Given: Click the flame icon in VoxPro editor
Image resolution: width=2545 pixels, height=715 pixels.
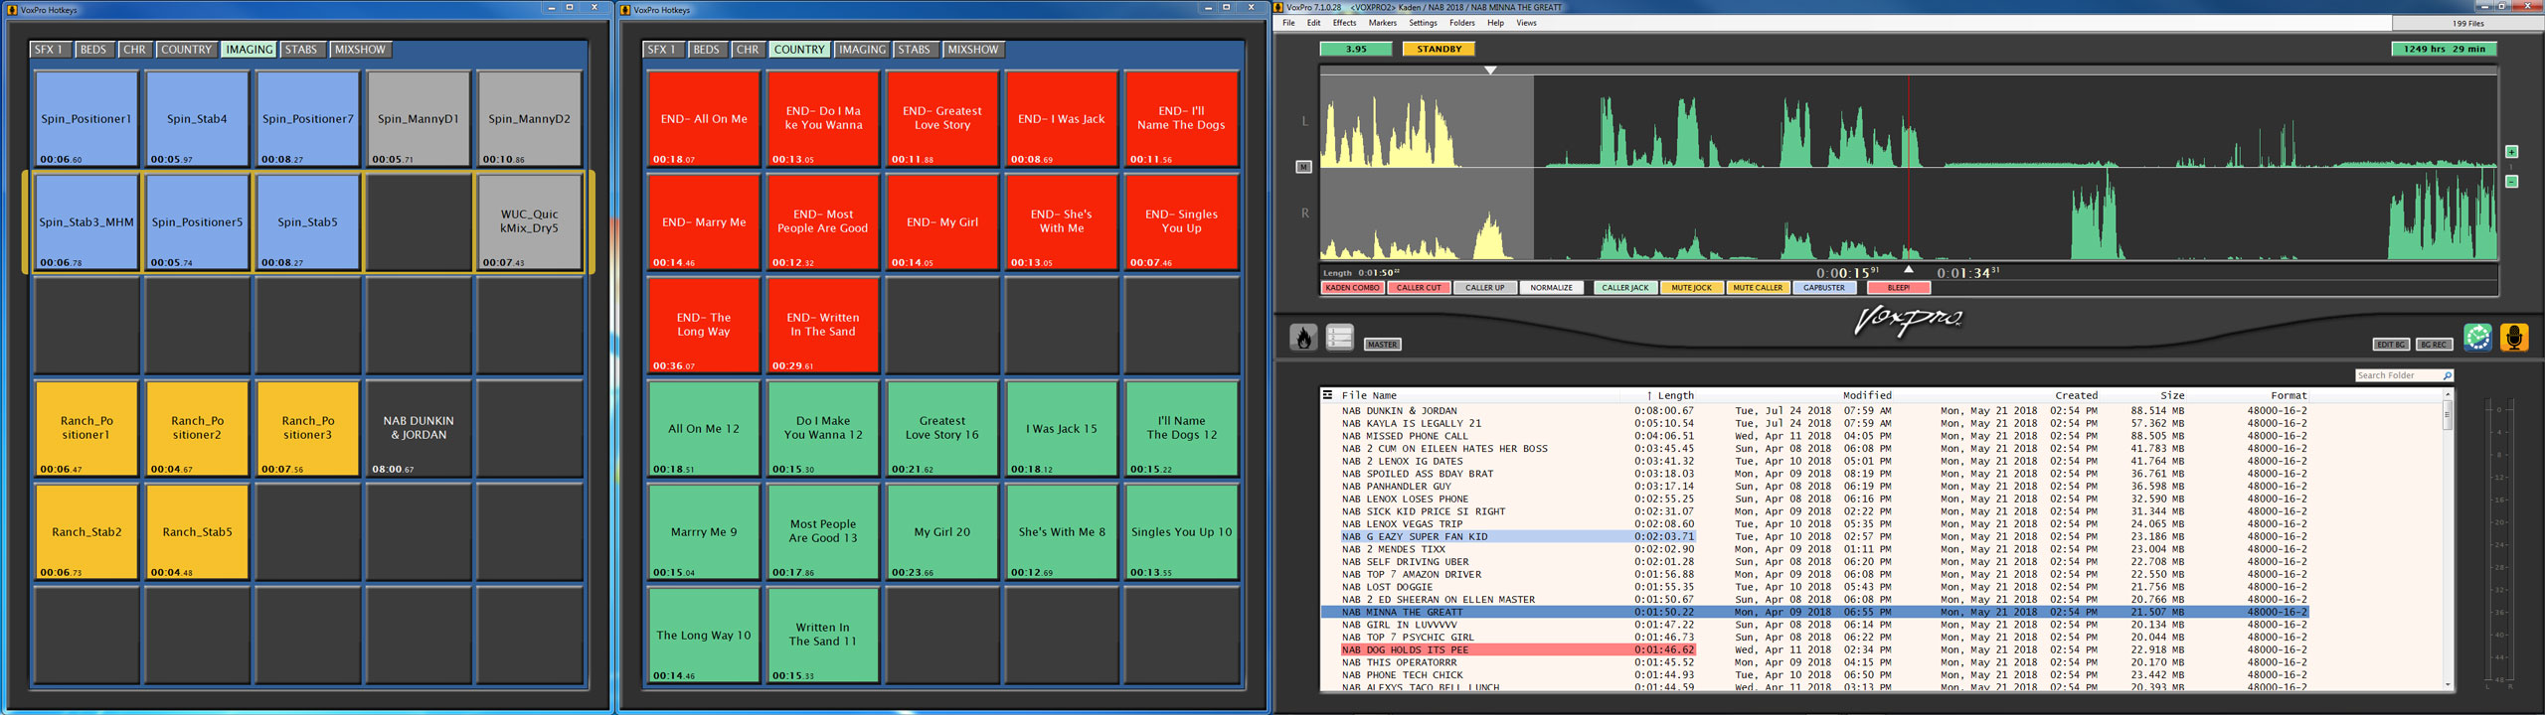Looking at the screenshot, I should (1303, 338).
